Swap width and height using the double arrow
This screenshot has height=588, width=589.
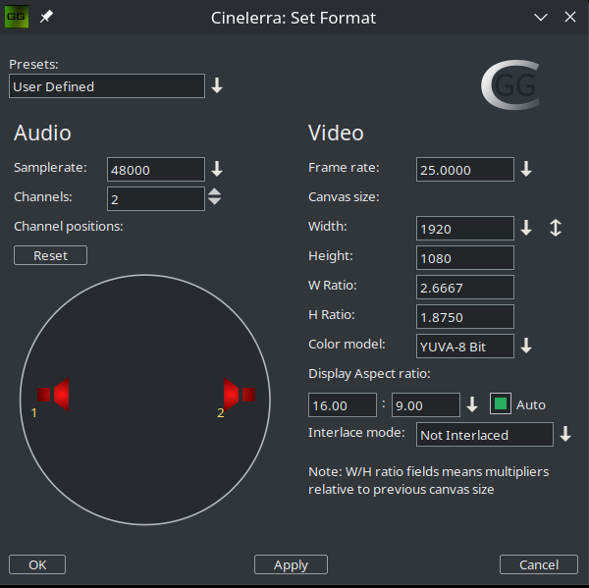pyautogui.click(x=555, y=228)
